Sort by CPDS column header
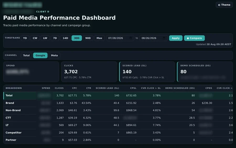 pos(209,88)
